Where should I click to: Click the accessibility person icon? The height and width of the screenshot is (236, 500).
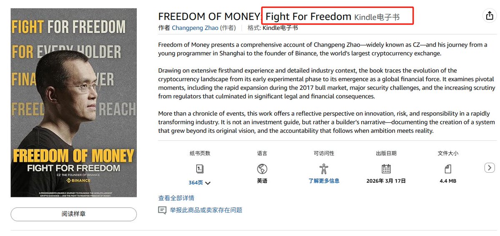point(324,169)
